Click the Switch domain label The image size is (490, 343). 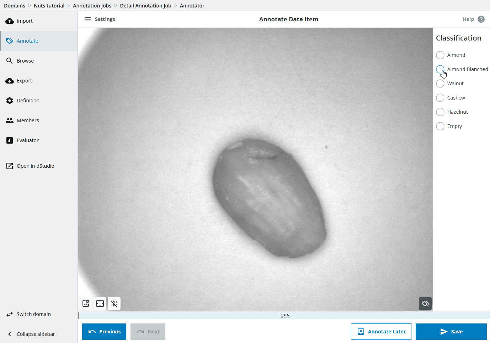pos(34,314)
